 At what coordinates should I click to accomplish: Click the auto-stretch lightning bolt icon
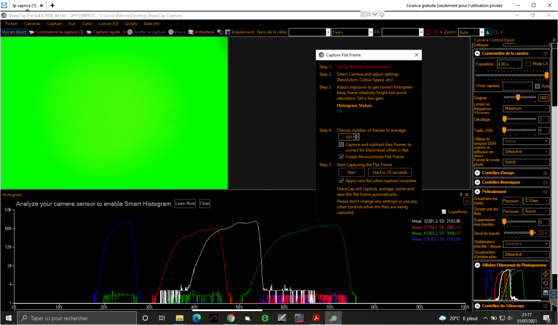coord(546,273)
